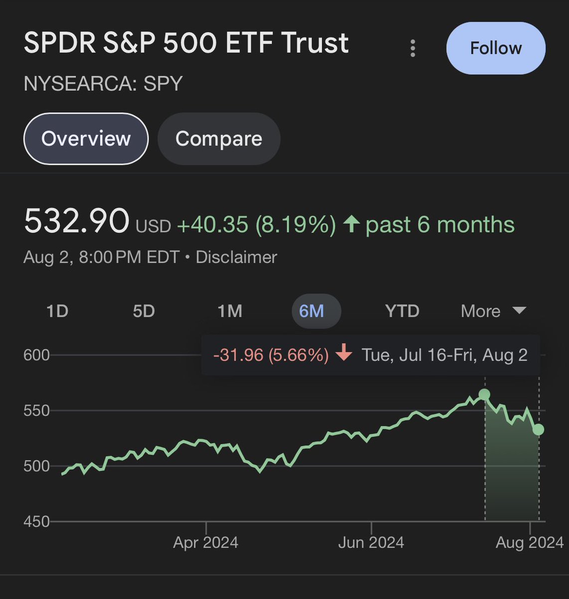Select the Jul 16 start point marker
Viewport: 569px width, 599px height.
point(484,395)
